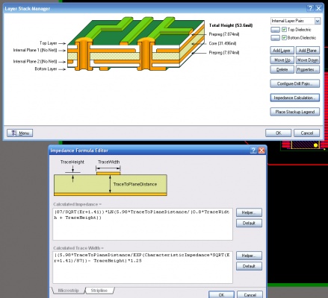This screenshot has width=328, height=298.
Task: Move the selected layer down
Action: tap(308, 60)
